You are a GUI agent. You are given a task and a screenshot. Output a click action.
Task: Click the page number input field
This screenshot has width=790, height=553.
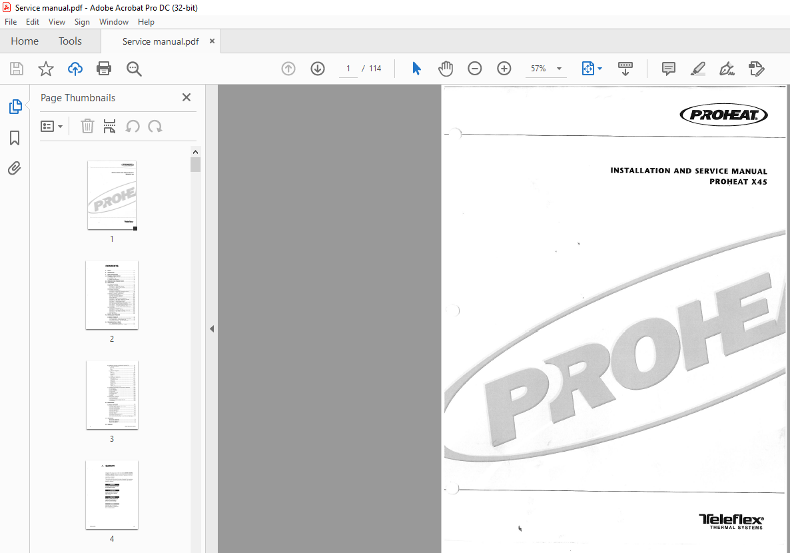[x=348, y=69]
